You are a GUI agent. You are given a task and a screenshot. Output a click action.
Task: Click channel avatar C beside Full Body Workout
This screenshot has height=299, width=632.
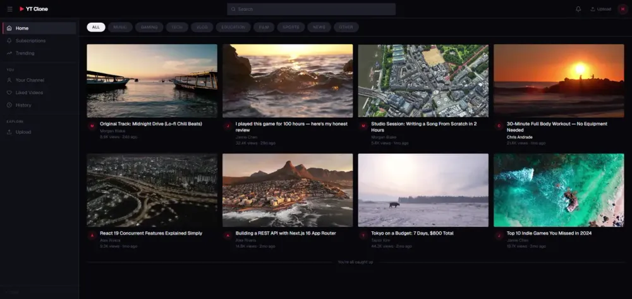coord(499,126)
